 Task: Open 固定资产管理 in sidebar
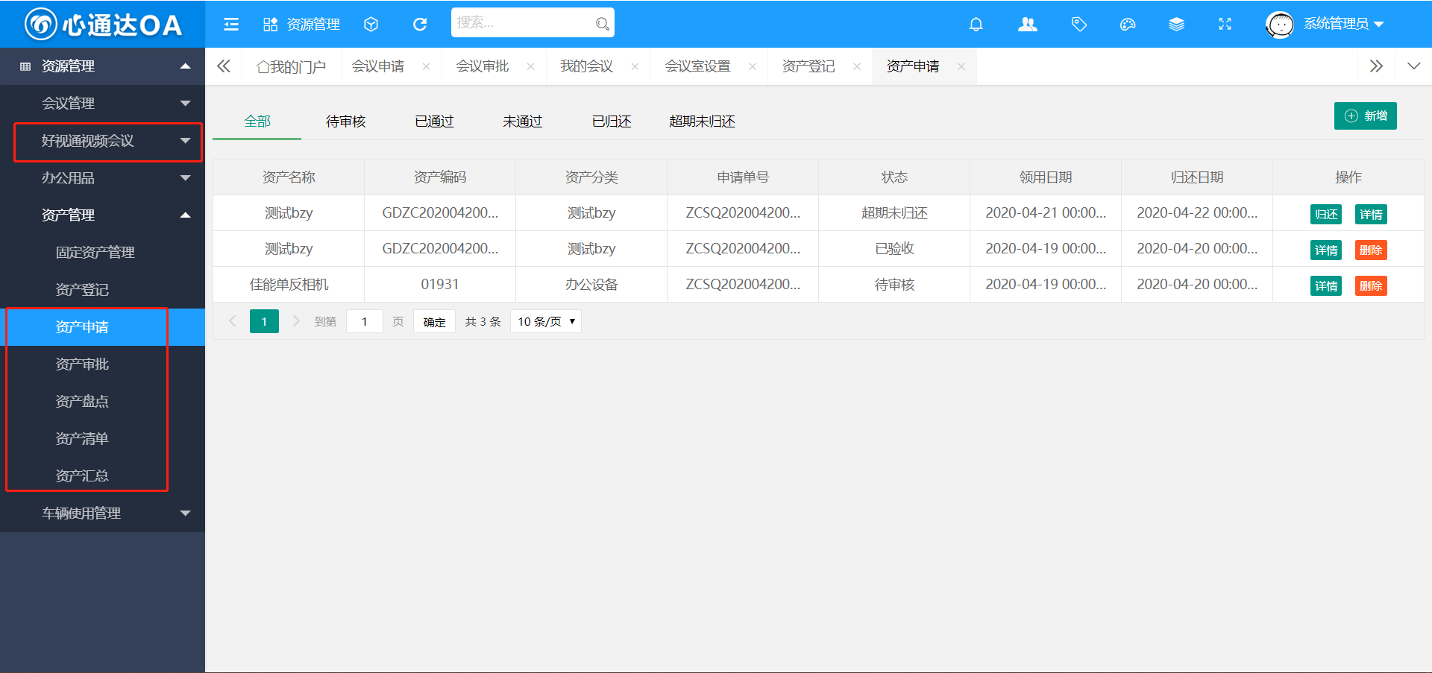(103, 253)
